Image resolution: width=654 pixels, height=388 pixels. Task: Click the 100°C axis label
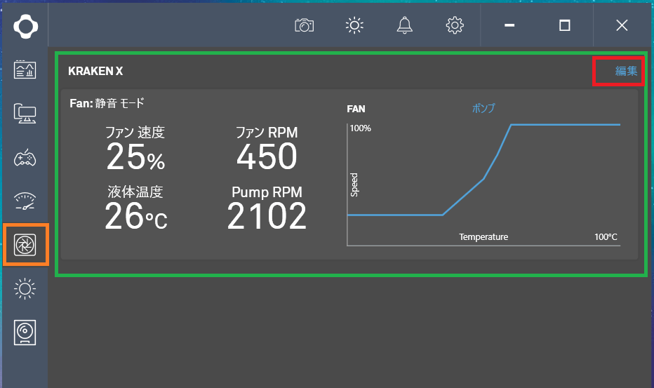point(606,237)
